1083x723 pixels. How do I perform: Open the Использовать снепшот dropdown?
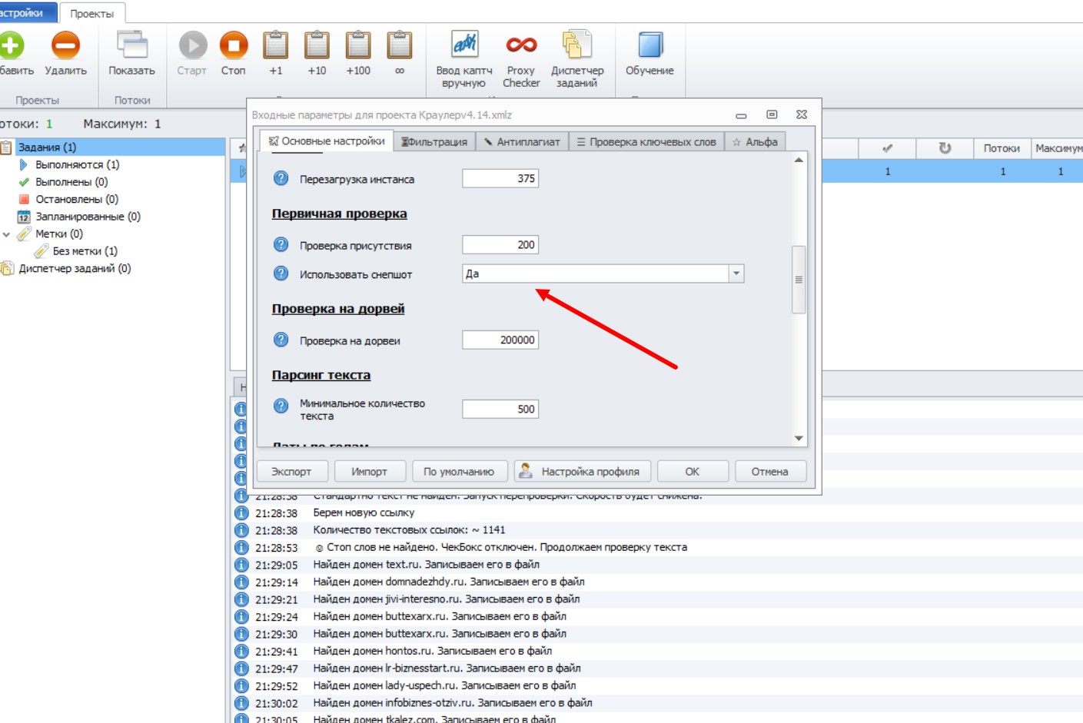[x=736, y=274]
